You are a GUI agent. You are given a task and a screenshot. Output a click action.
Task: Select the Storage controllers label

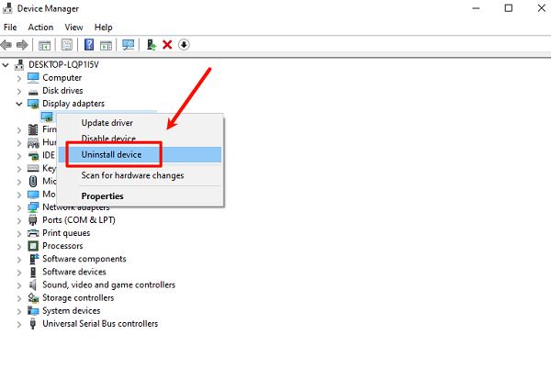[78, 298]
